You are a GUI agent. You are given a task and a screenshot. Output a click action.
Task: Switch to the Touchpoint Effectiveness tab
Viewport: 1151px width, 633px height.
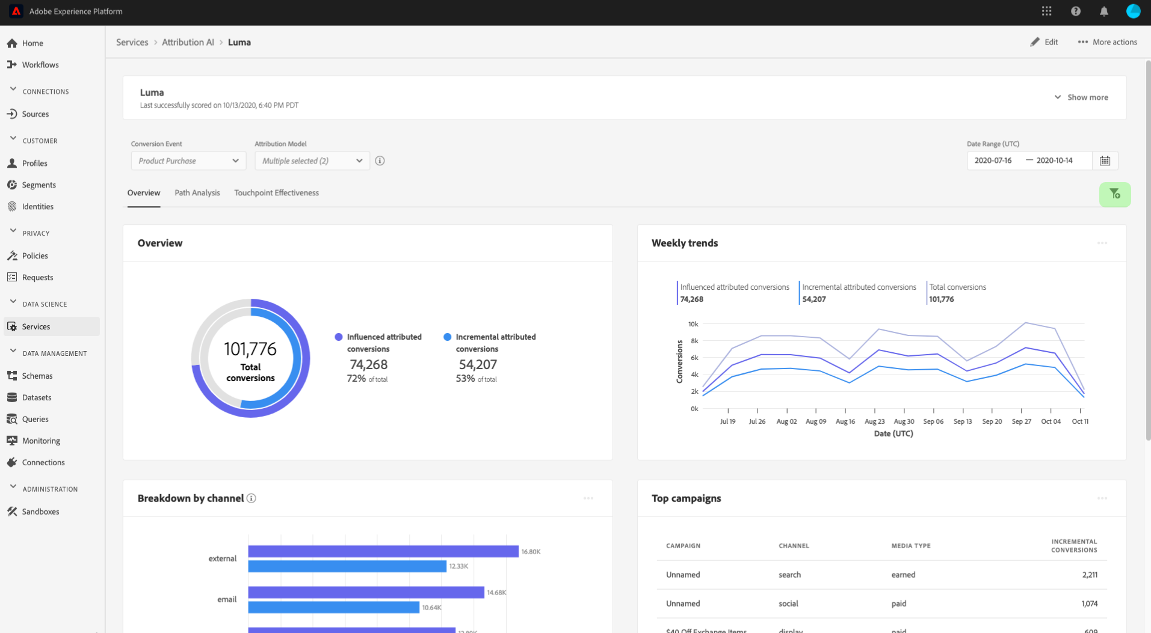[x=276, y=193]
